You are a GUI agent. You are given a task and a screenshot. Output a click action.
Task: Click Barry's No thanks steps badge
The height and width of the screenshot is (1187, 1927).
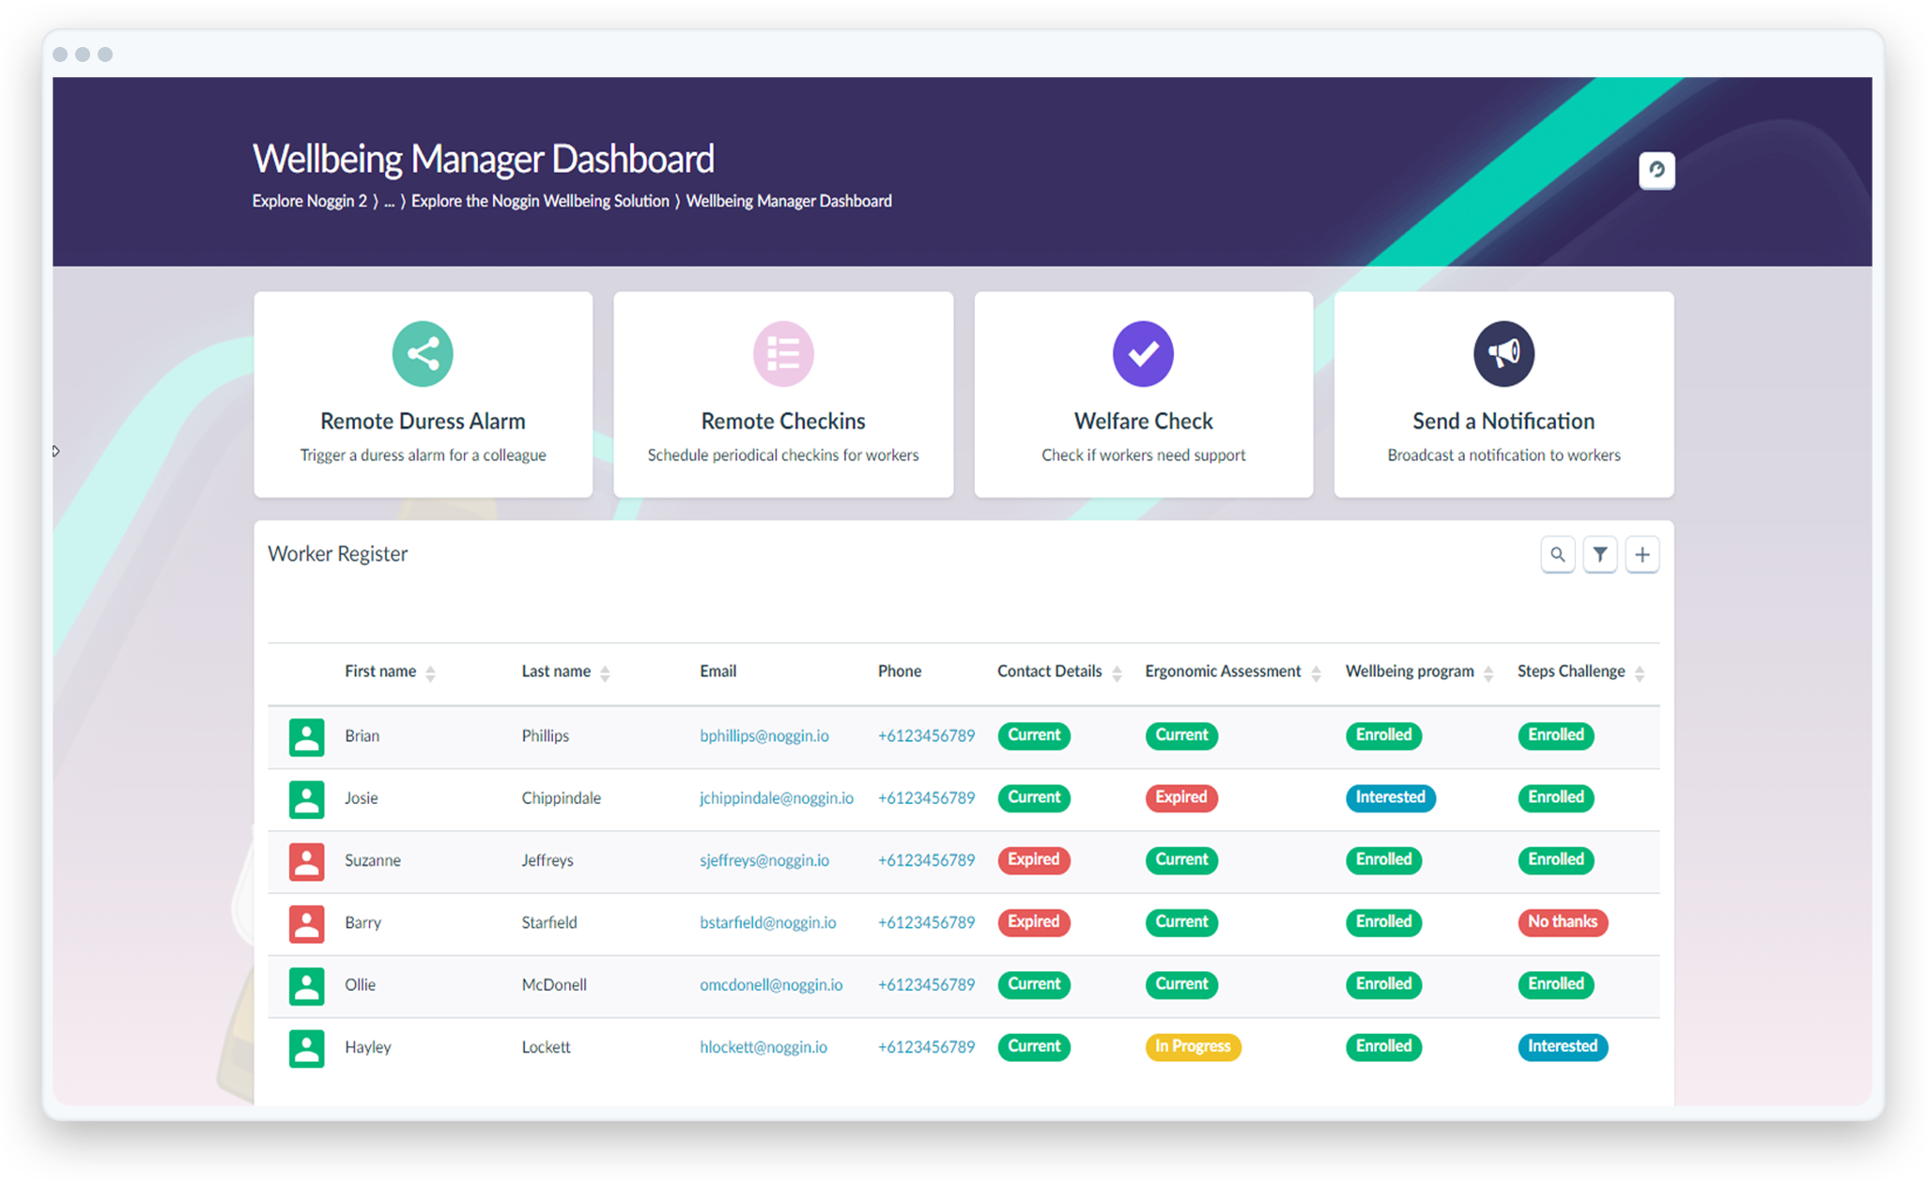[x=1562, y=922]
